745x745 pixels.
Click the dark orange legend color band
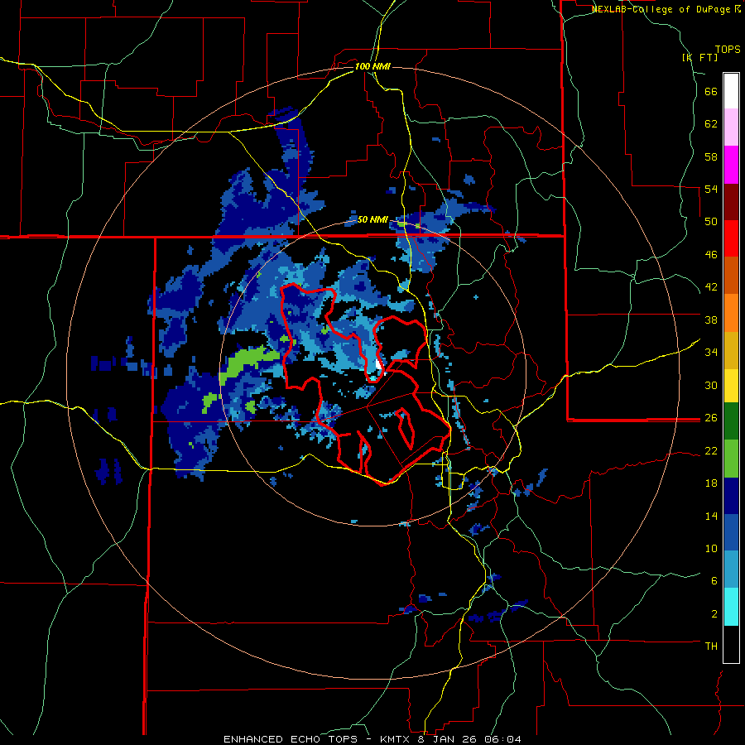(731, 276)
